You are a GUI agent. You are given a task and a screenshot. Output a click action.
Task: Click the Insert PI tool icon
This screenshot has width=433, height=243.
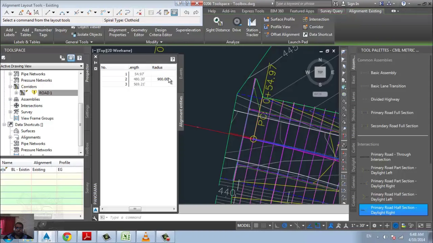21,12
